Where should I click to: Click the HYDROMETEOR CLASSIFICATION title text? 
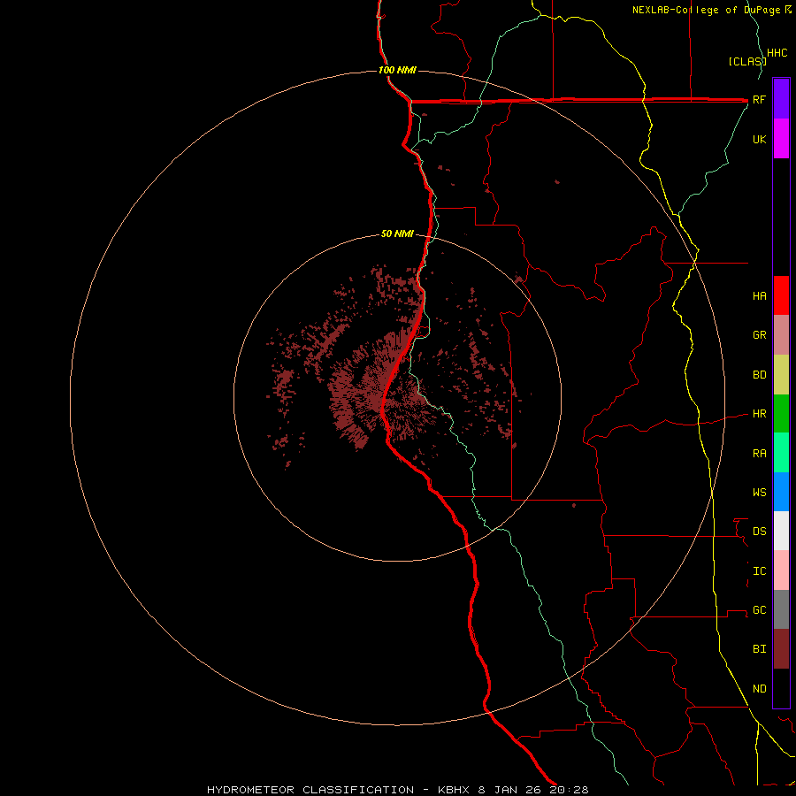[x=310, y=790]
